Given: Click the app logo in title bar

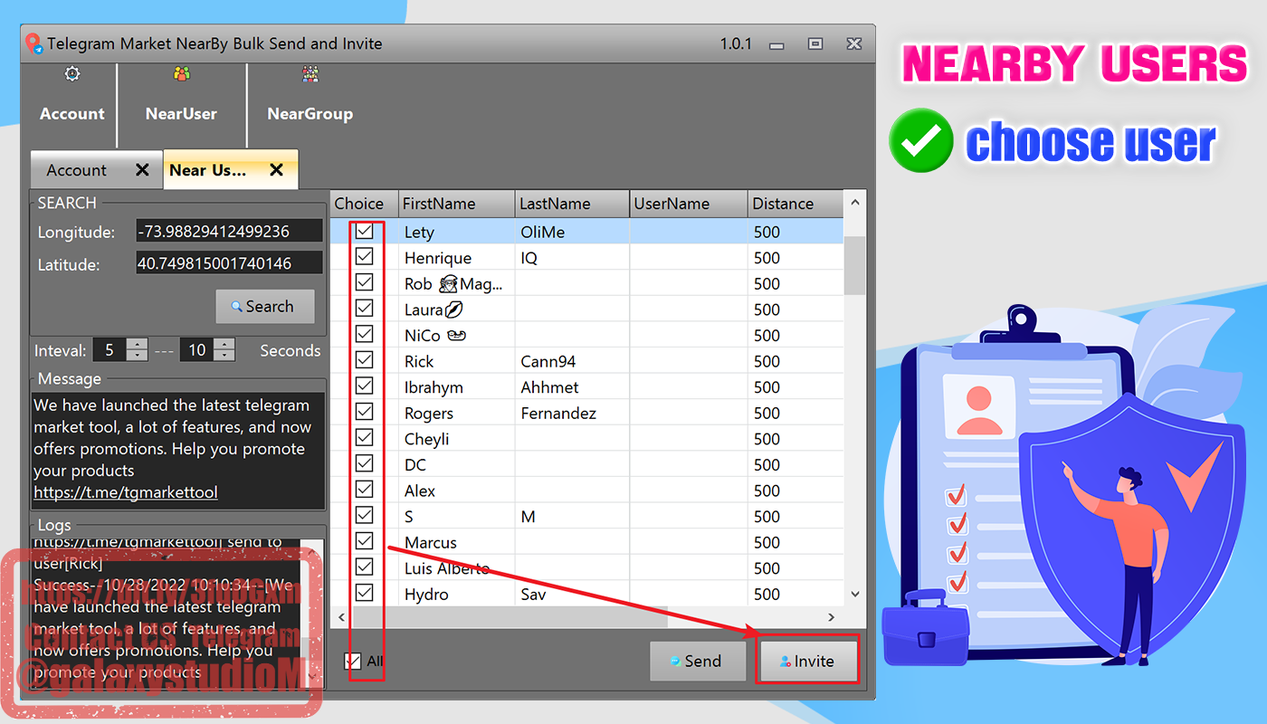Looking at the screenshot, I should coord(34,43).
